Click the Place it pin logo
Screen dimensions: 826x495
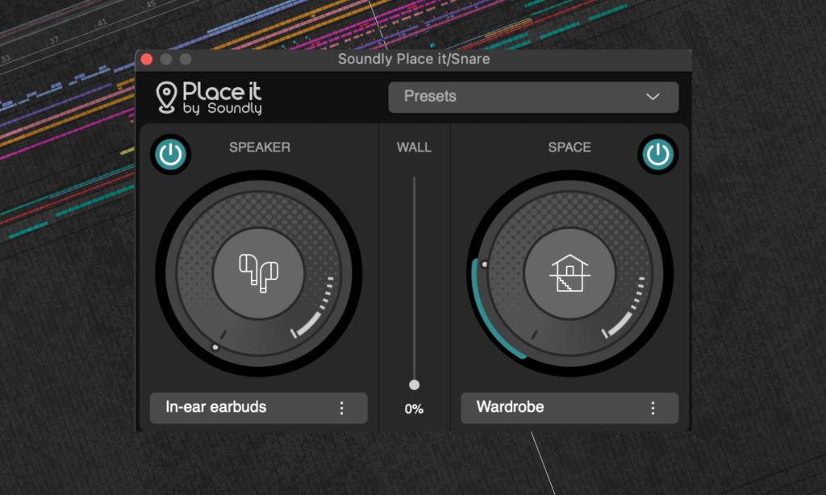click(166, 97)
